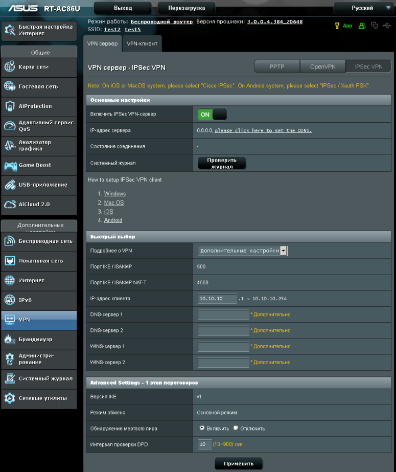
Task: Click the Network Map globe icon
Action: pyautogui.click(x=10, y=66)
